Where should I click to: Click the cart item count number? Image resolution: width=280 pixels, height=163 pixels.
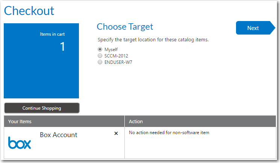[62, 46]
